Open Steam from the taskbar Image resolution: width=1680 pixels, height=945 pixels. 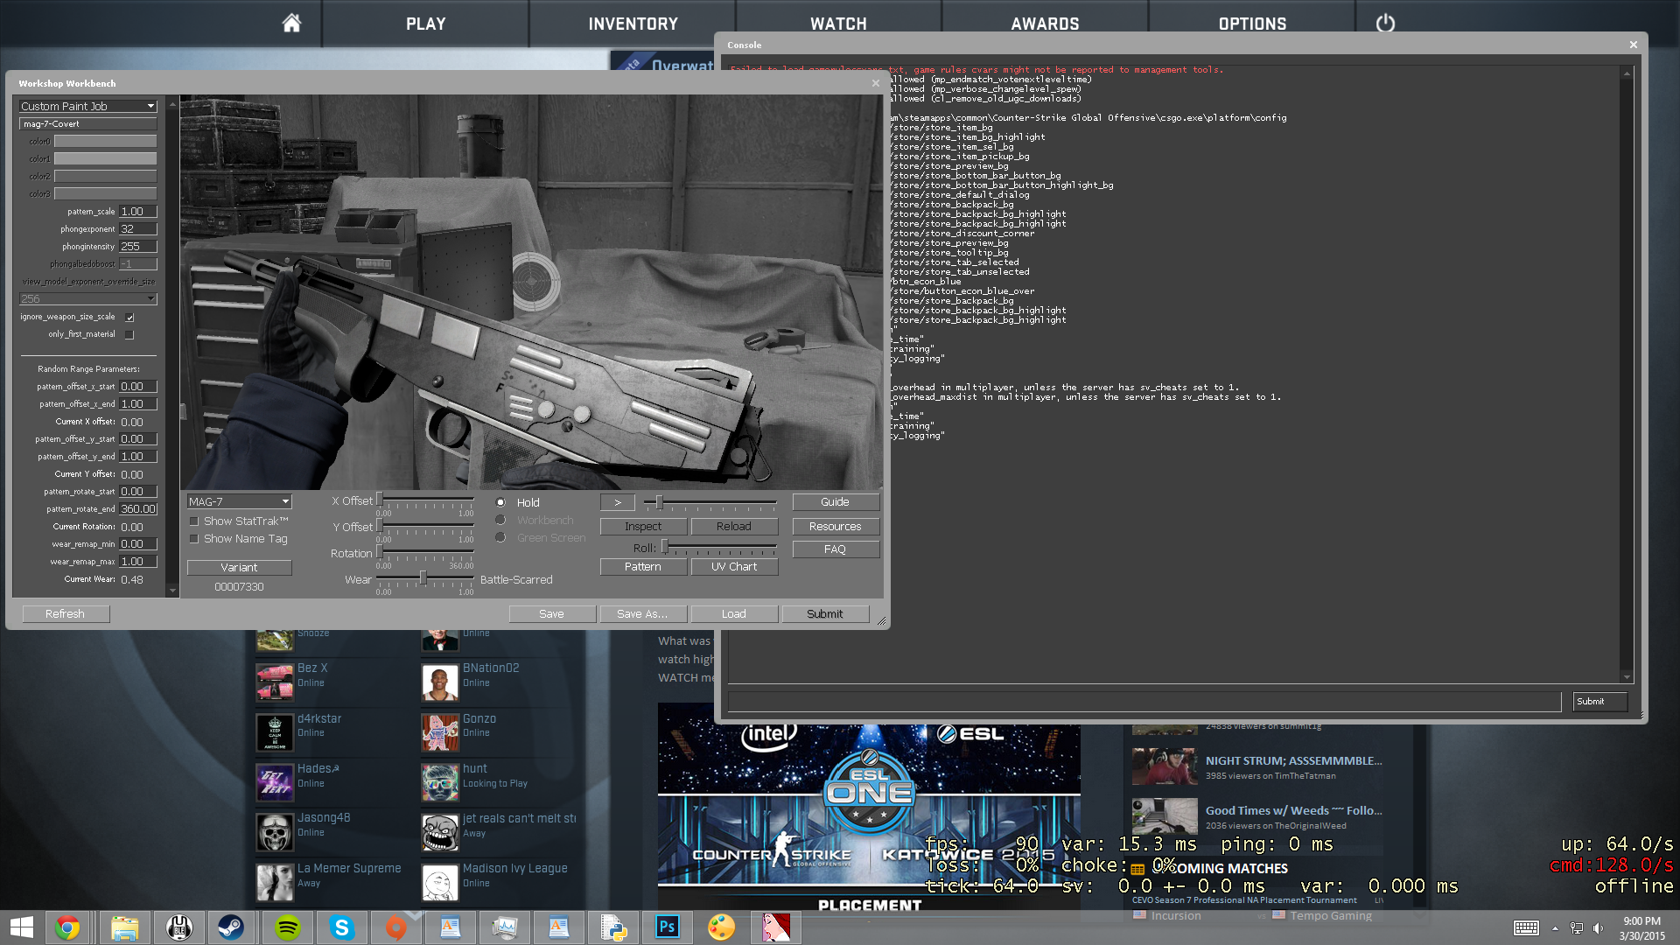(232, 927)
